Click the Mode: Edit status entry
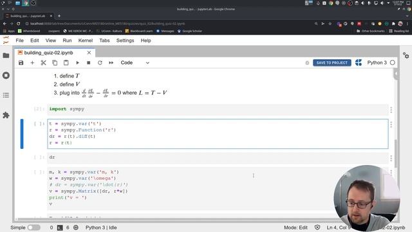This screenshot has height=232, width=412. pyautogui.click(x=295, y=227)
